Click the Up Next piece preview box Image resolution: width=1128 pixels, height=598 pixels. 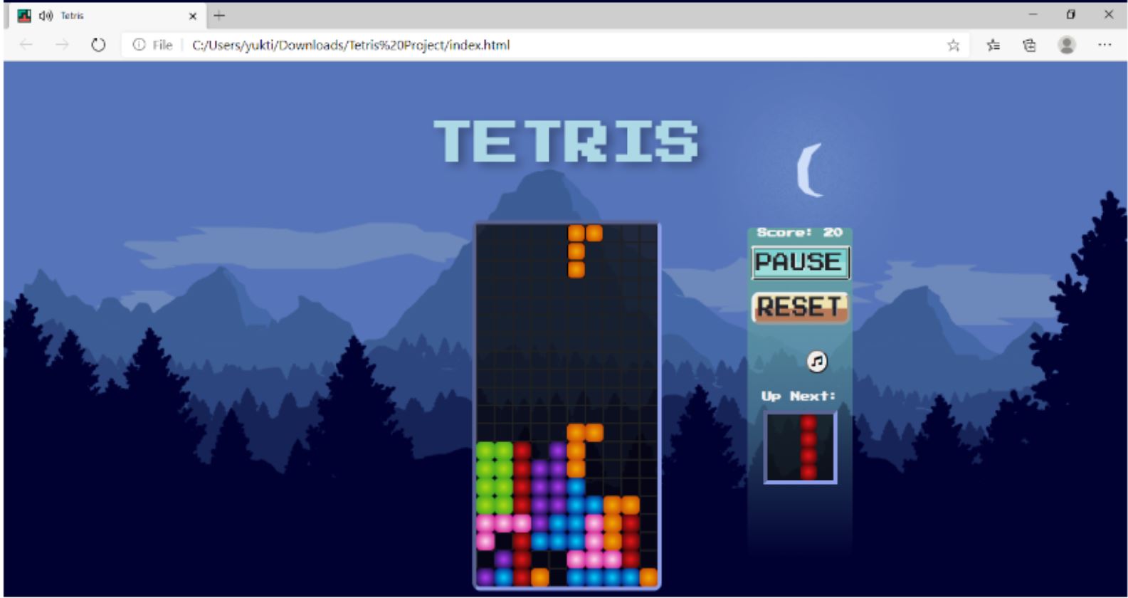[800, 448]
